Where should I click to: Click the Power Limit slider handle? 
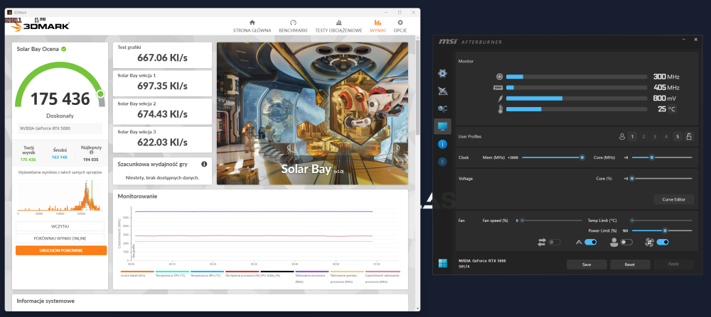pyautogui.click(x=665, y=230)
